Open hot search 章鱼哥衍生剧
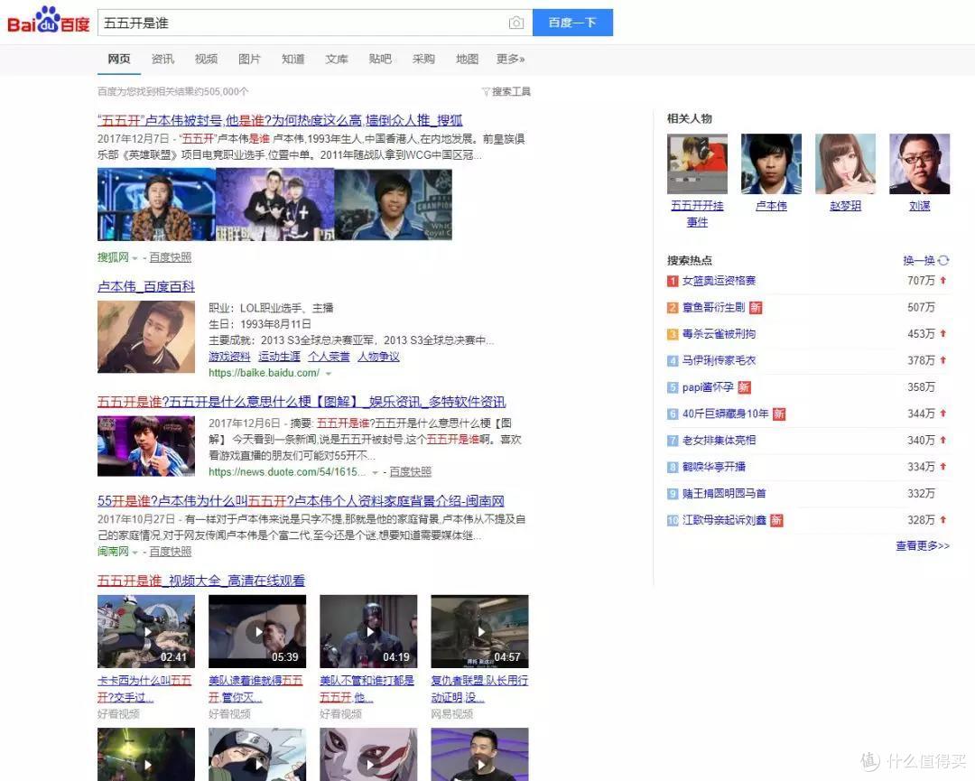 point(713,307)
